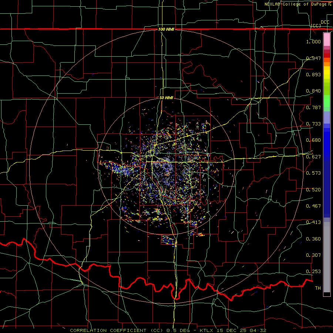Select the 0.893 scale value

313,74
